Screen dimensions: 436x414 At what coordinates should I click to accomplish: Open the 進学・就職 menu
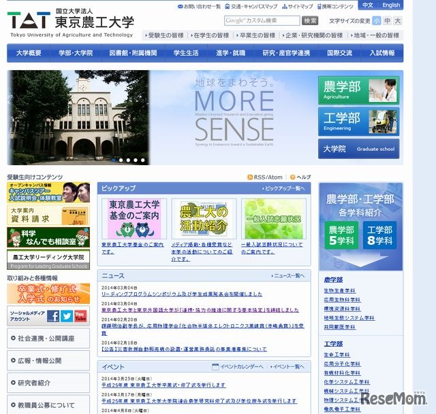pos(231,53)
